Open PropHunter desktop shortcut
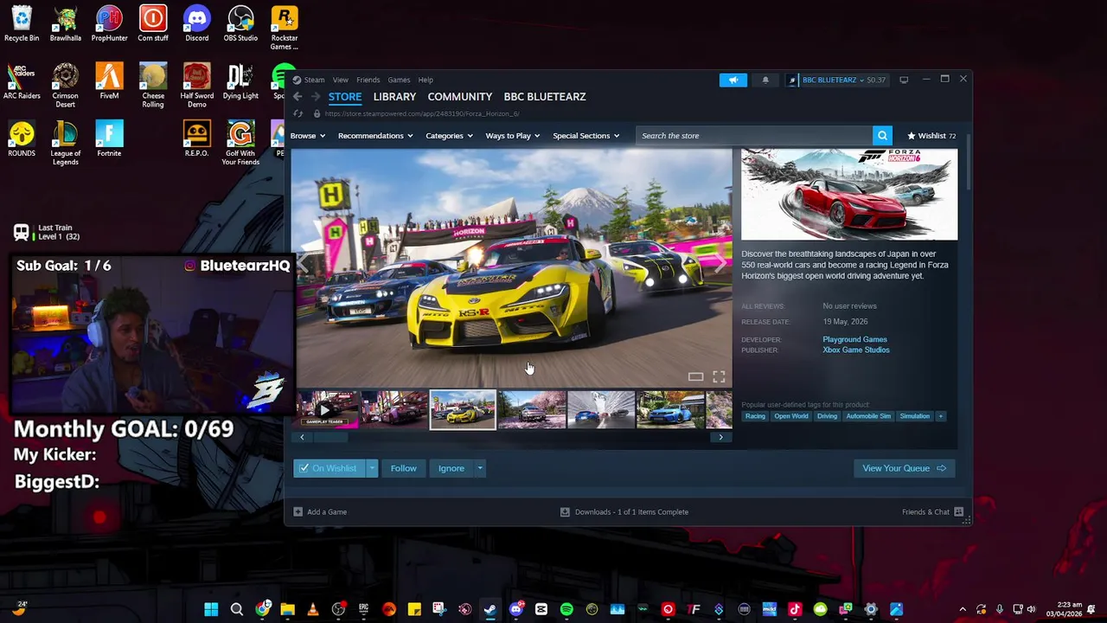This screenshot has width=1107, height=623. (109, 24)
